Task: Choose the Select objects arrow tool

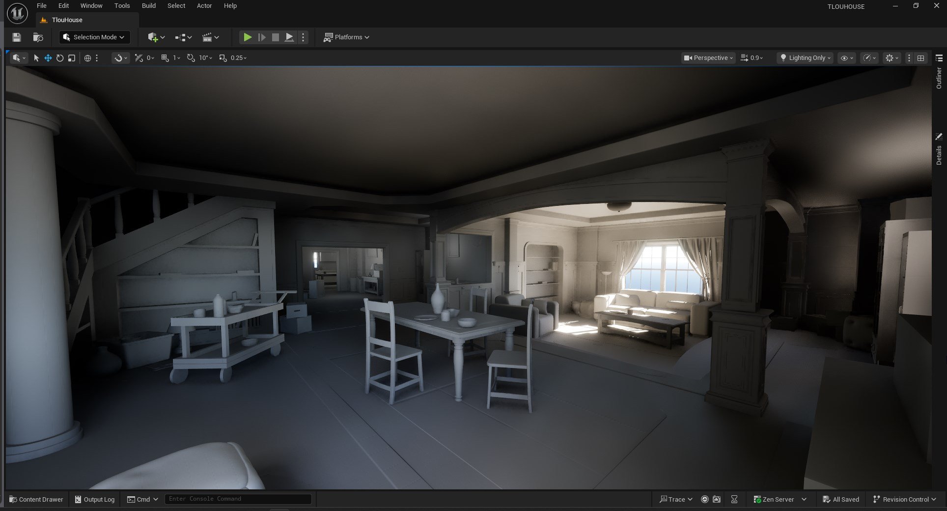Action: (36, 58)
